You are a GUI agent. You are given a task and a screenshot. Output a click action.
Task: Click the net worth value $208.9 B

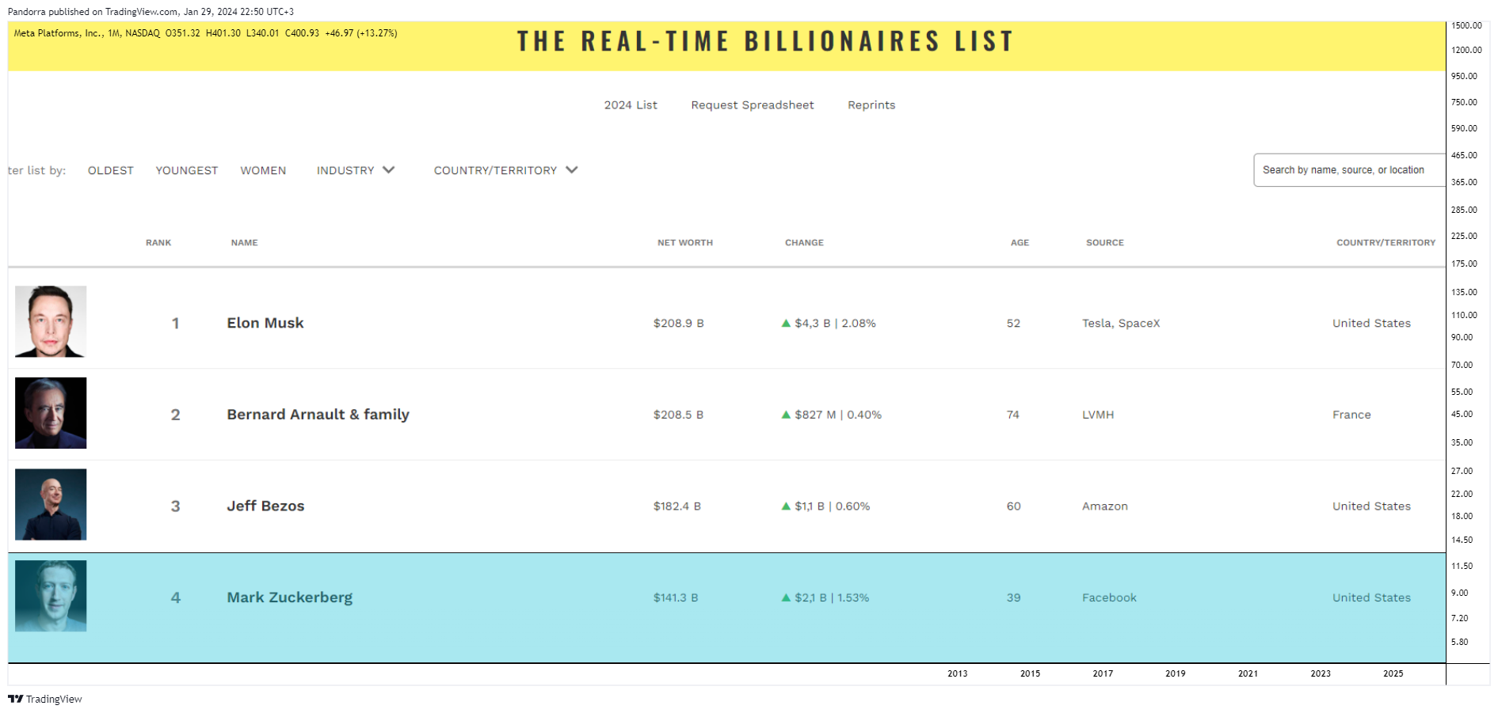coord(679,323)
